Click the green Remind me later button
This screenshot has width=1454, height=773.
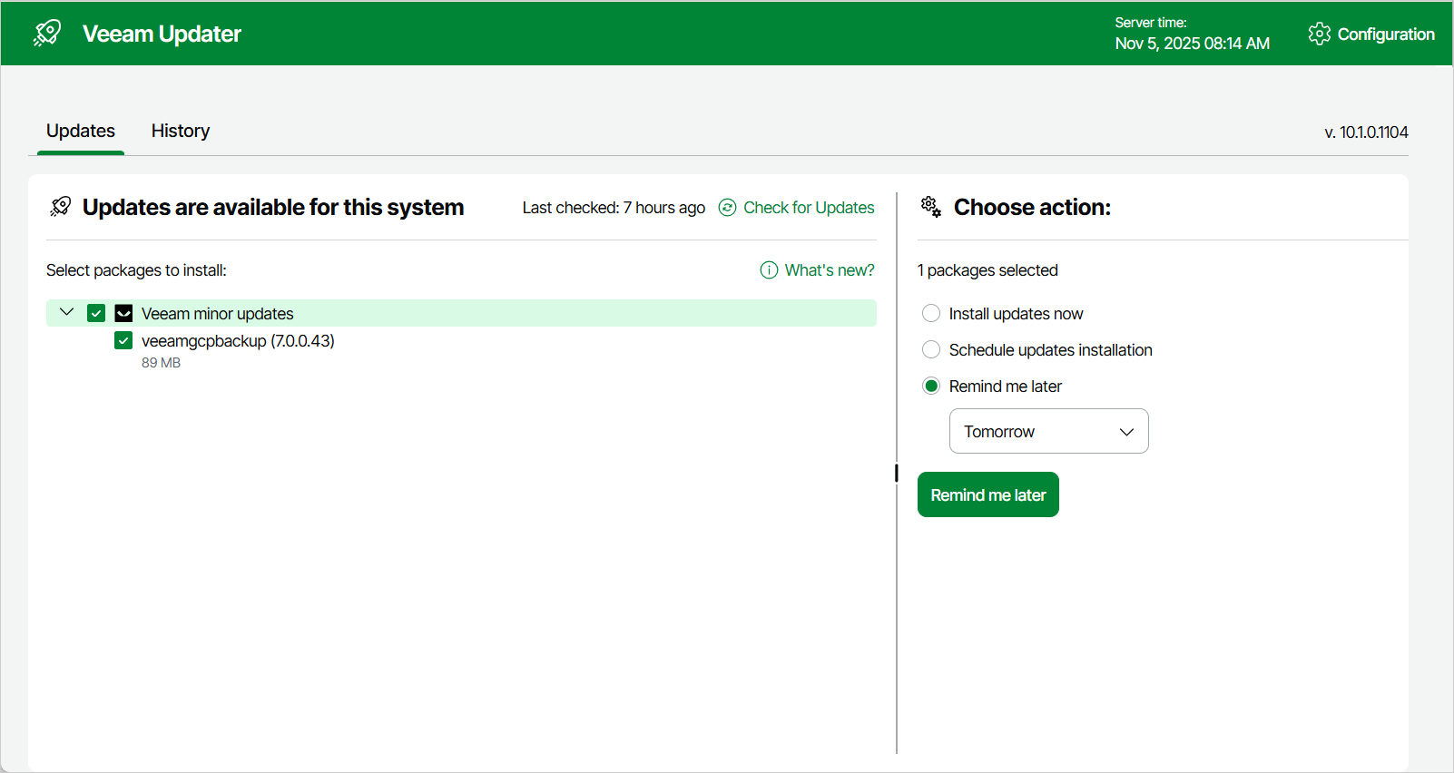pos(988,494)
